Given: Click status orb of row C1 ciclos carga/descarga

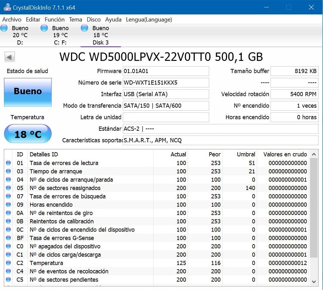Looking at the screenshot, I should [8, 254].
